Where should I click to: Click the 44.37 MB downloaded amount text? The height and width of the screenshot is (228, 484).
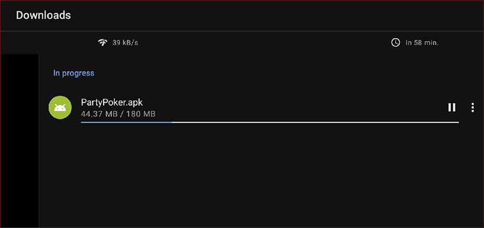coord(99,114)
